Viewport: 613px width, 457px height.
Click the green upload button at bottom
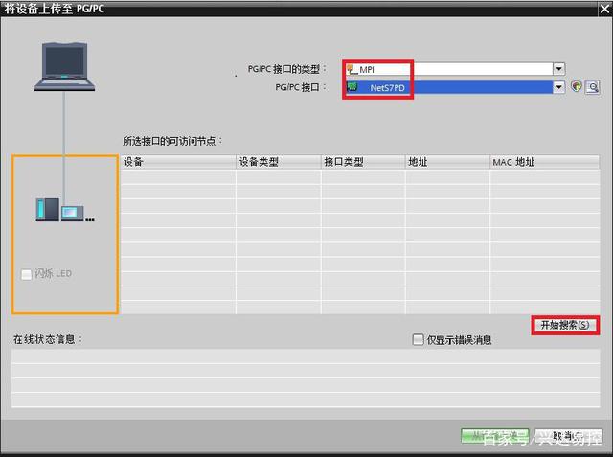click(x=495, y=436)
